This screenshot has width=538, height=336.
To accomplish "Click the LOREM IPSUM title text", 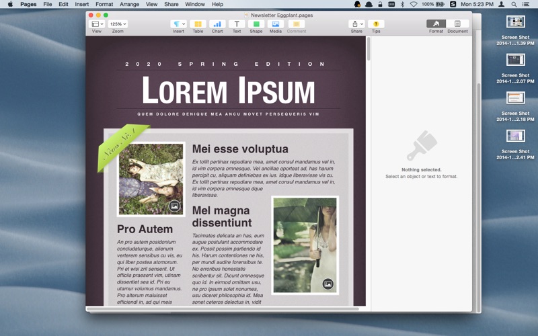I will (229, 90).
